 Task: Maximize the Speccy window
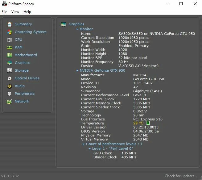click(181, 4)
